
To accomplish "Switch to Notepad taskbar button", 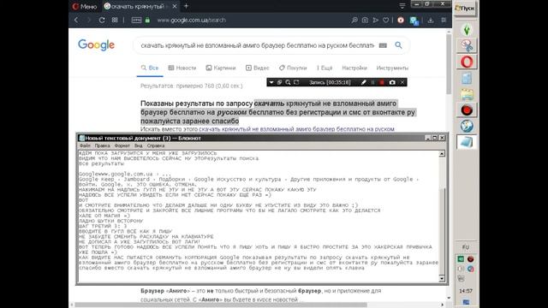I will (467, 143).
